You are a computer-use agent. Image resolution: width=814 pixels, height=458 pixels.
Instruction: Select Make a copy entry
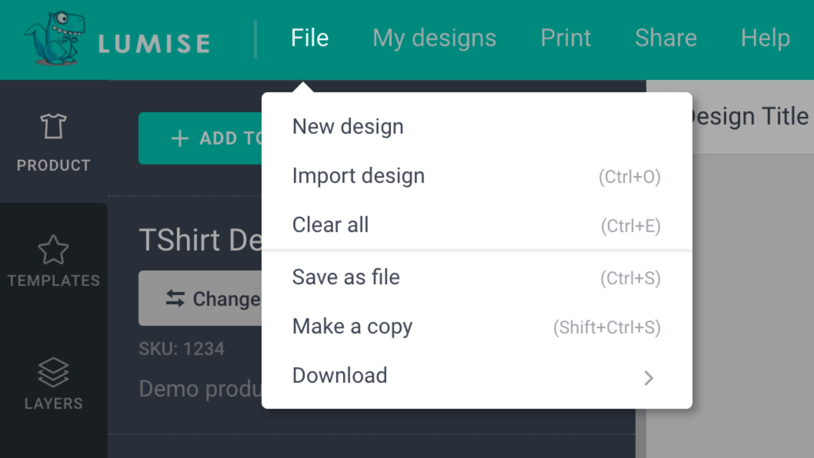click(x=352, y=326)
